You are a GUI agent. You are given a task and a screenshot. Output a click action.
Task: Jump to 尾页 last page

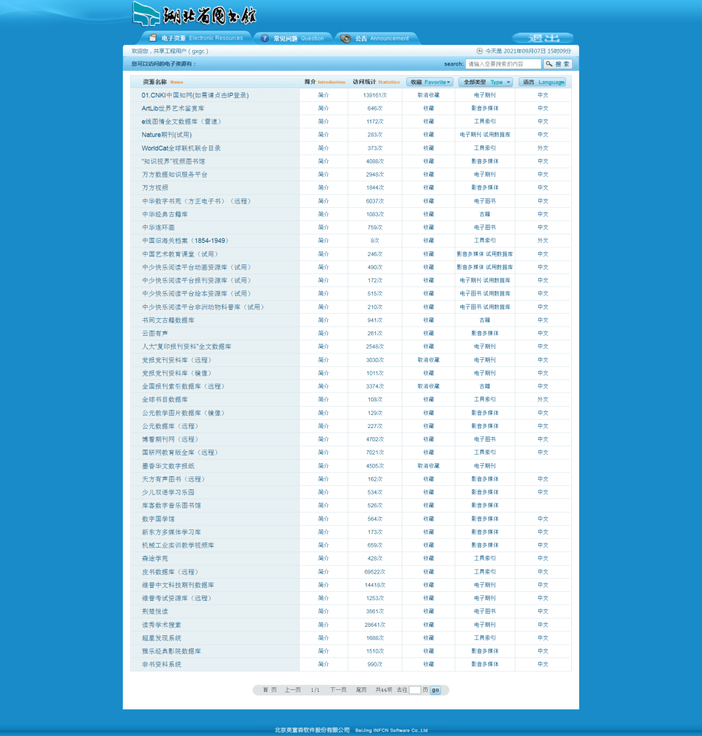pos(361,690)
